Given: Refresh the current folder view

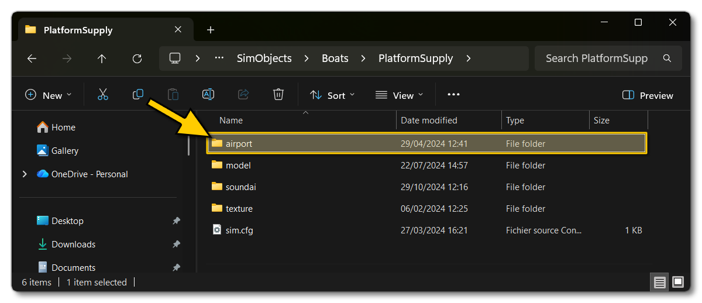Looking at the screenshot, I should 137,58.
